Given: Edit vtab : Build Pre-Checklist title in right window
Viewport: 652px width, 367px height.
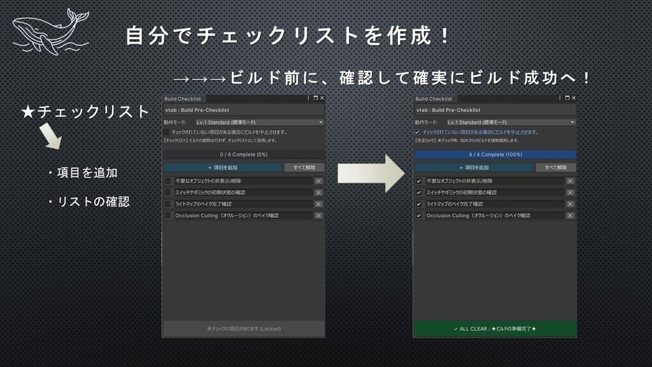Looking at the screenshot, I should tap(495, 110).
